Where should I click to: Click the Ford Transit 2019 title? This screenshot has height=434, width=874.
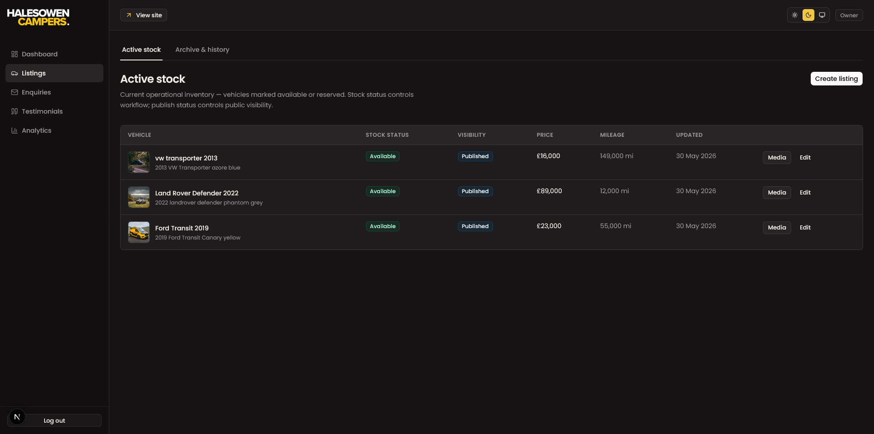(x=182, y=228)
